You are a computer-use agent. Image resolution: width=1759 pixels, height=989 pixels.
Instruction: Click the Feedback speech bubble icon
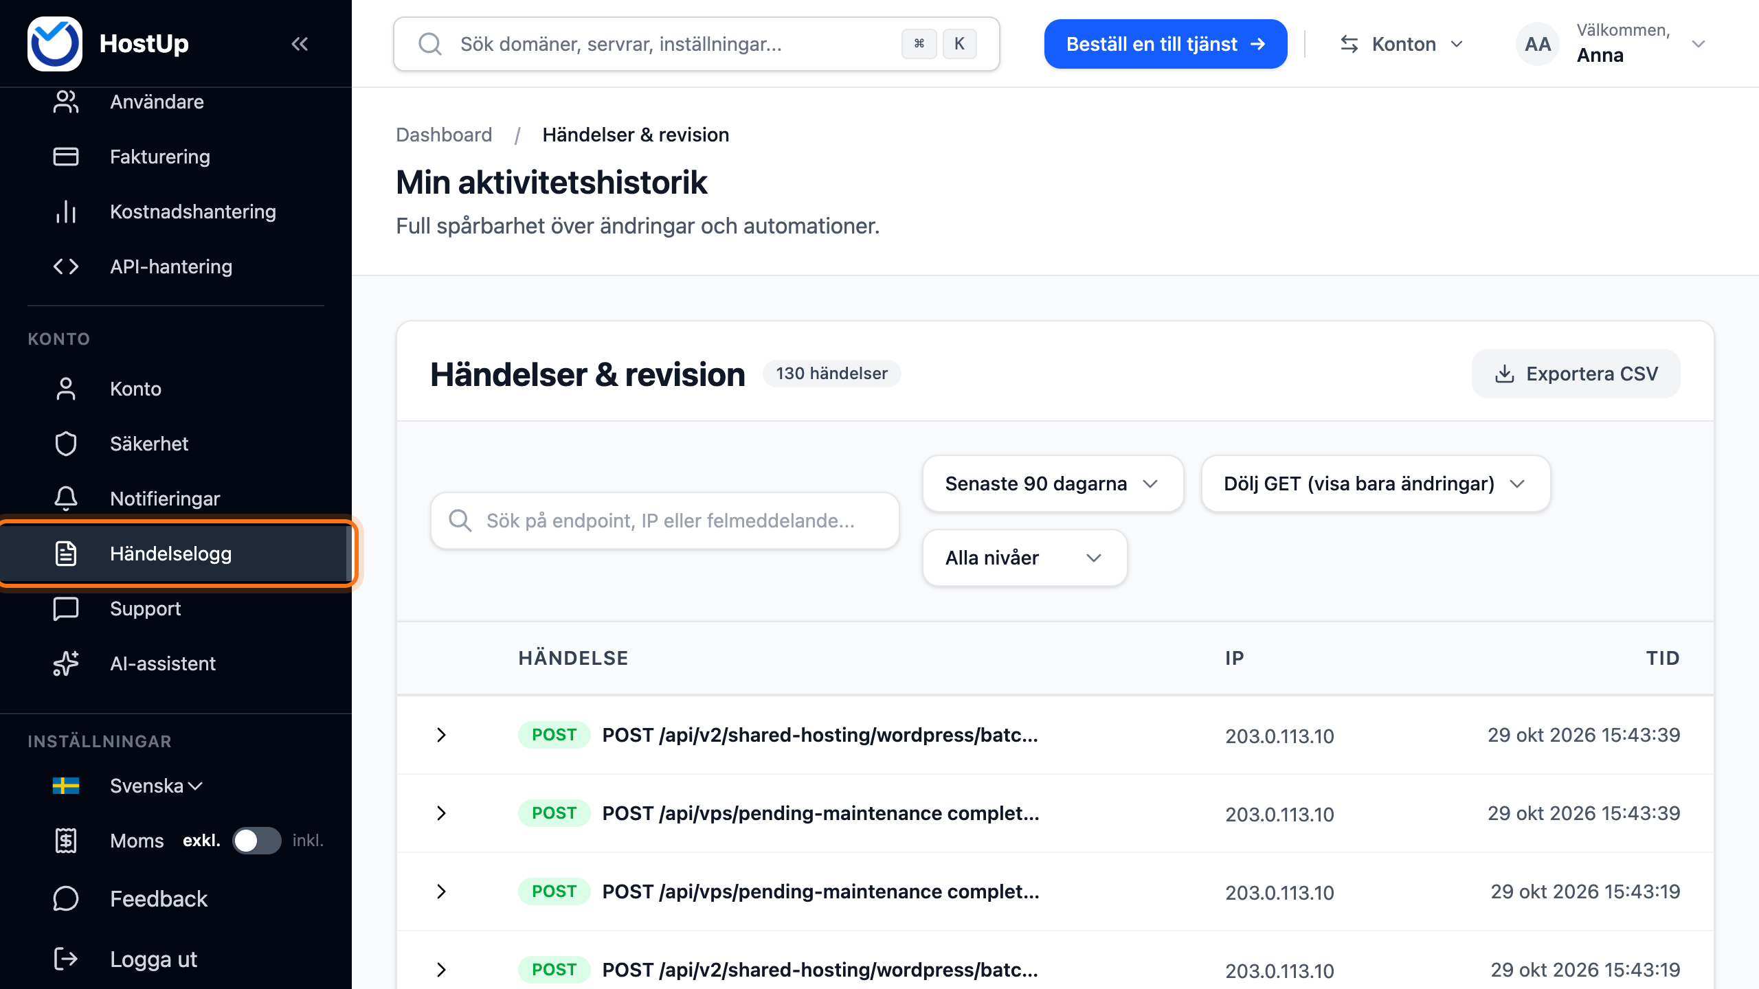[66, 898]
